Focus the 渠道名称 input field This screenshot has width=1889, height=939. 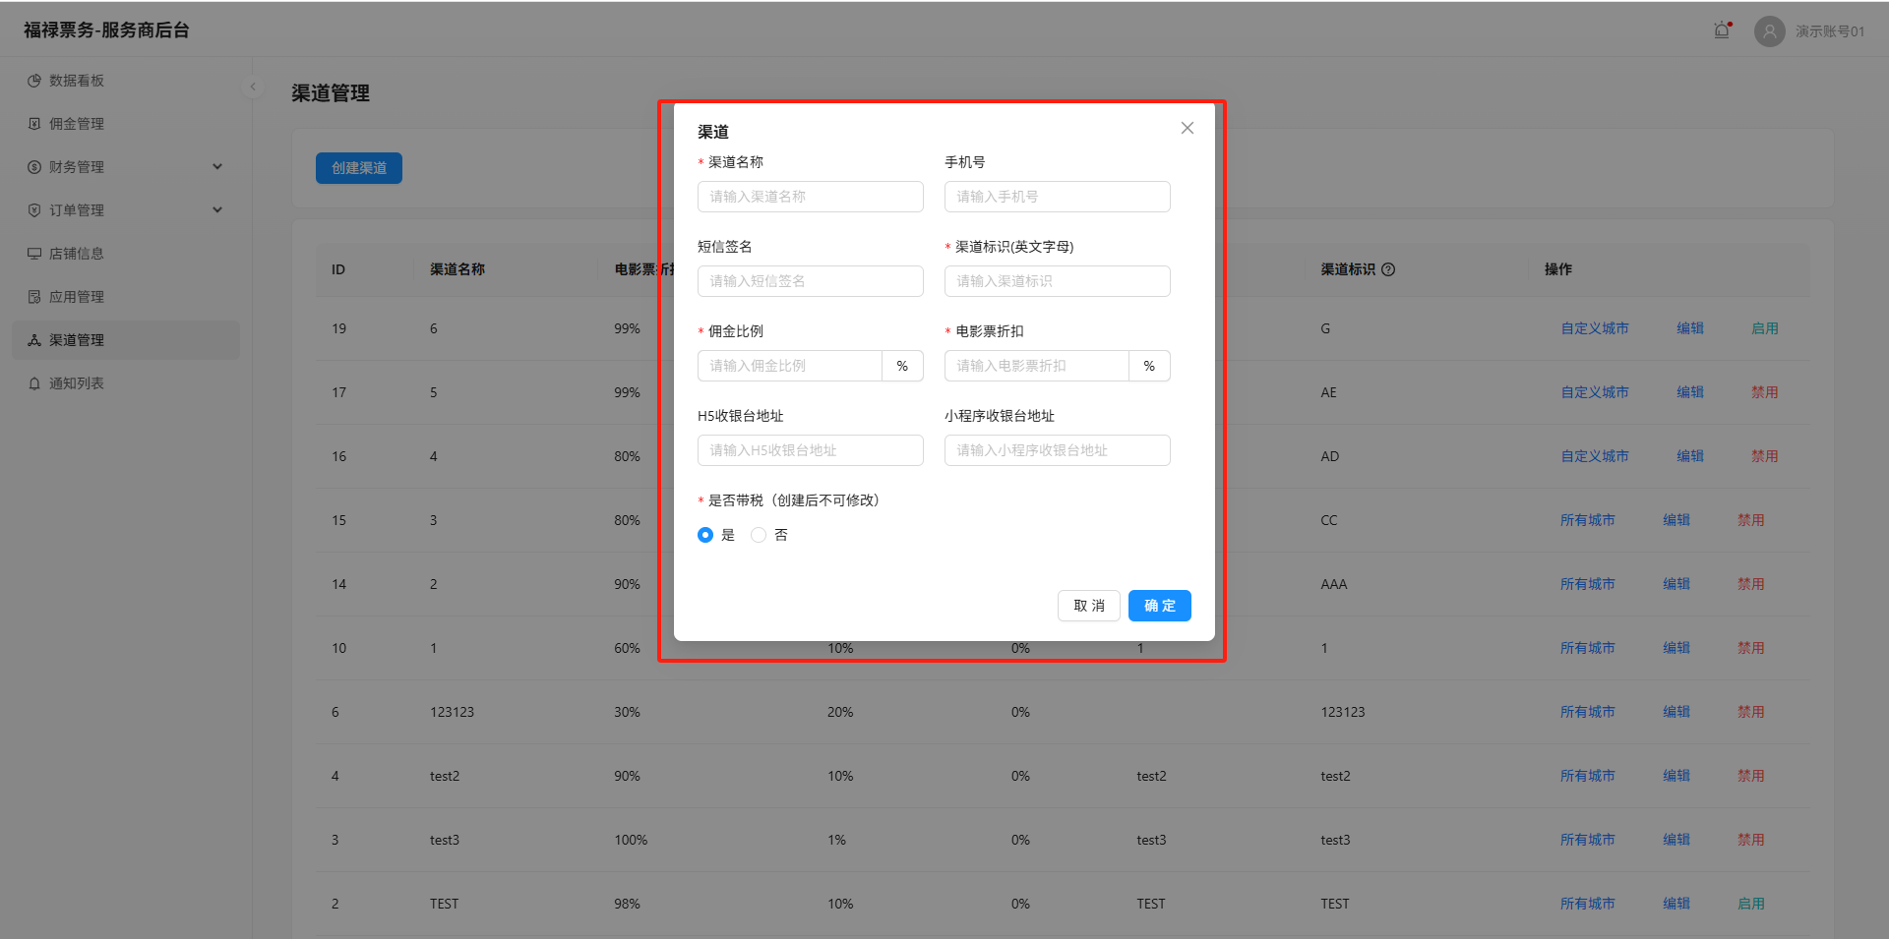point(810,197)
